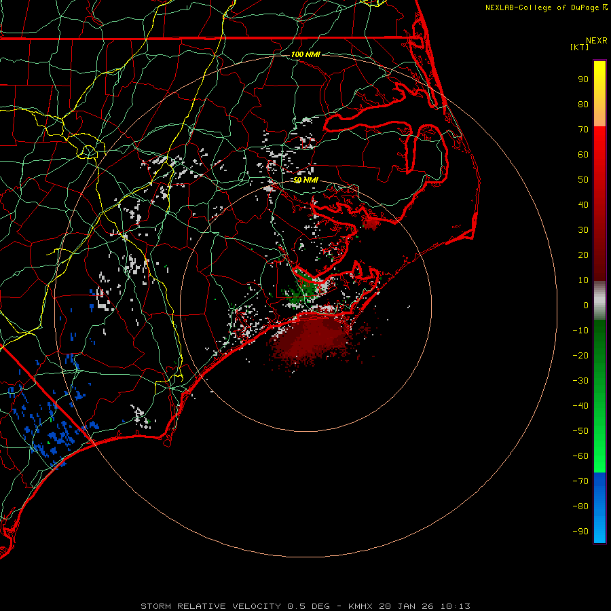Click the -50 value on velocity scale
The height and width of the screenshot is (611, 611).
(580, 431)
